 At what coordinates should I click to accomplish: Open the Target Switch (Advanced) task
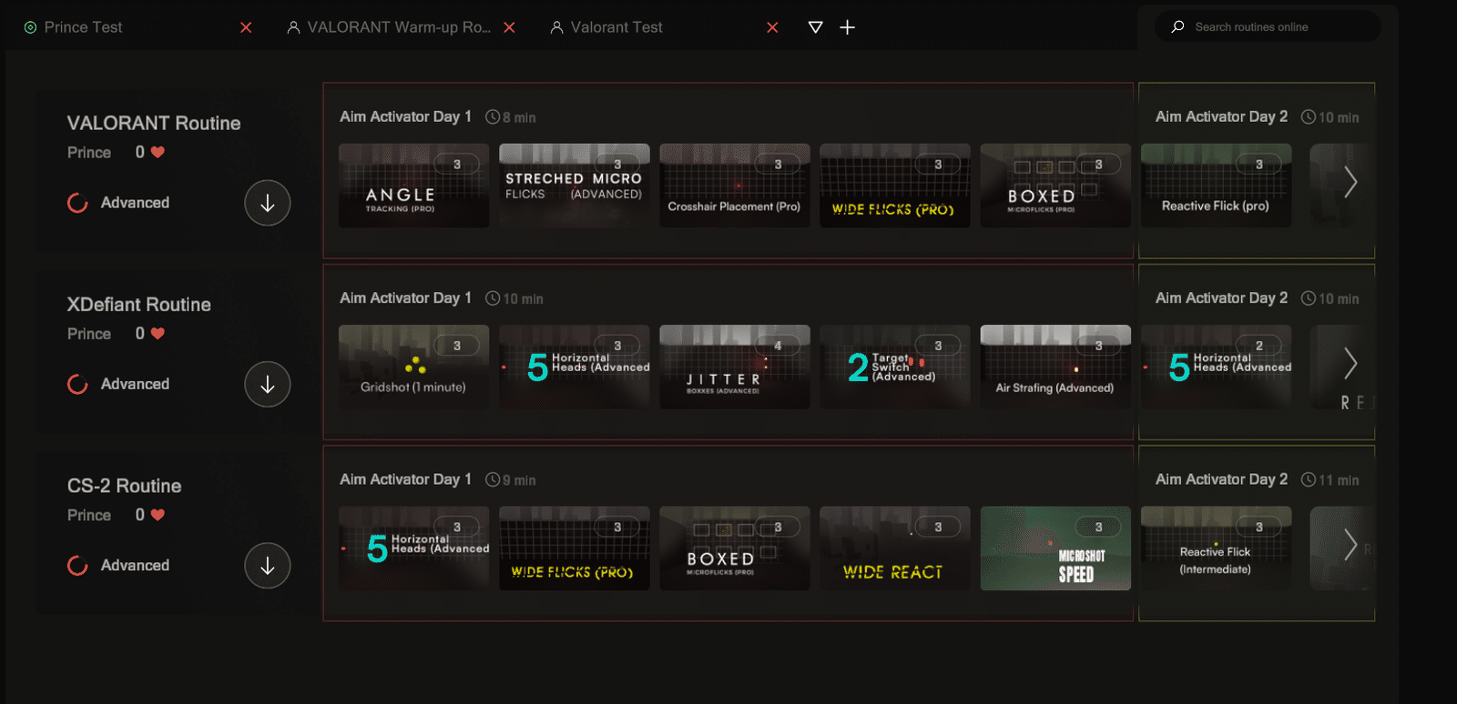pyautogui.click(x=895, y=367)
